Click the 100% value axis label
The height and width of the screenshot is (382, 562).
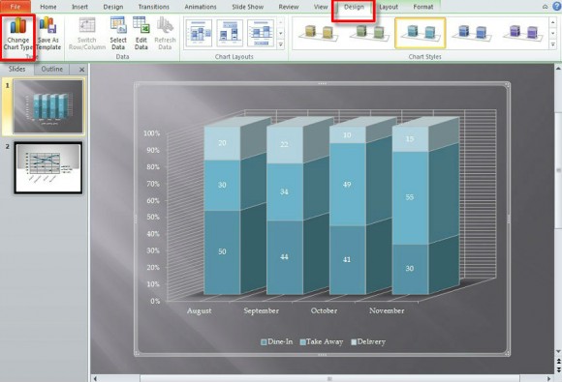click(151, 133)
